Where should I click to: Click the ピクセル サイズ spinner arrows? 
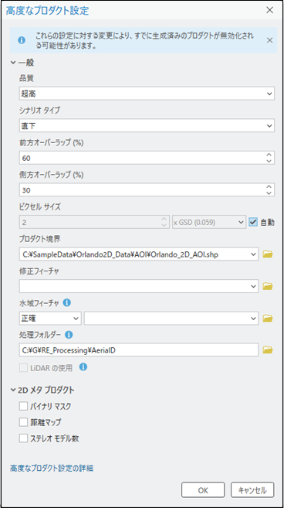coord(164,223)
